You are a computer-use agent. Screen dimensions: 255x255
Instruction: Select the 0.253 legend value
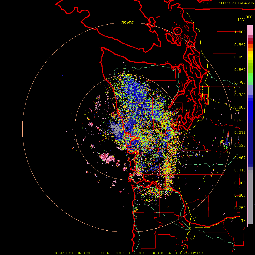pos(240,208)
